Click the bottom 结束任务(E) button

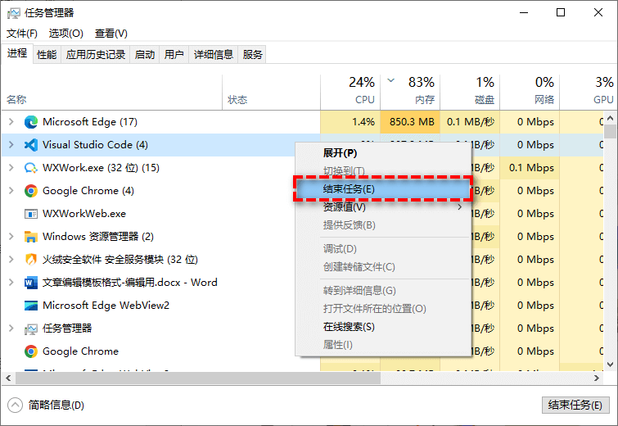coord(575,405)
